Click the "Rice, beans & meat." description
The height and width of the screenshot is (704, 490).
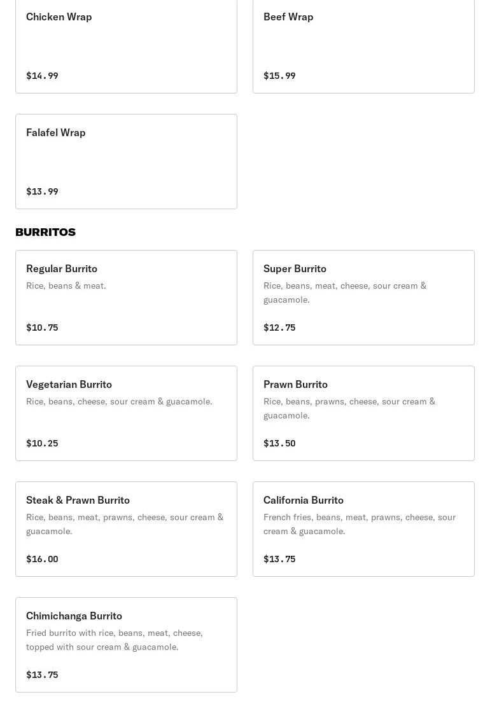[66, 286]
